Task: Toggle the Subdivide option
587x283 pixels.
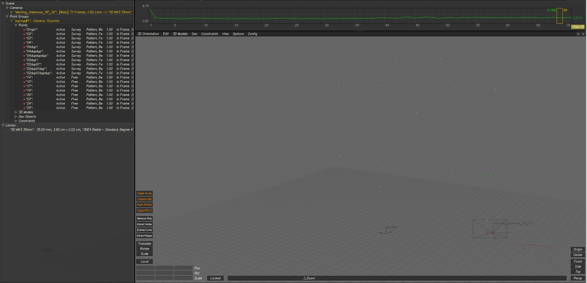Action: [144, 199]
